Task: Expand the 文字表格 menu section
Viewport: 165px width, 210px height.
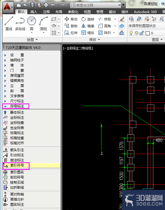Action: [17, 96]
